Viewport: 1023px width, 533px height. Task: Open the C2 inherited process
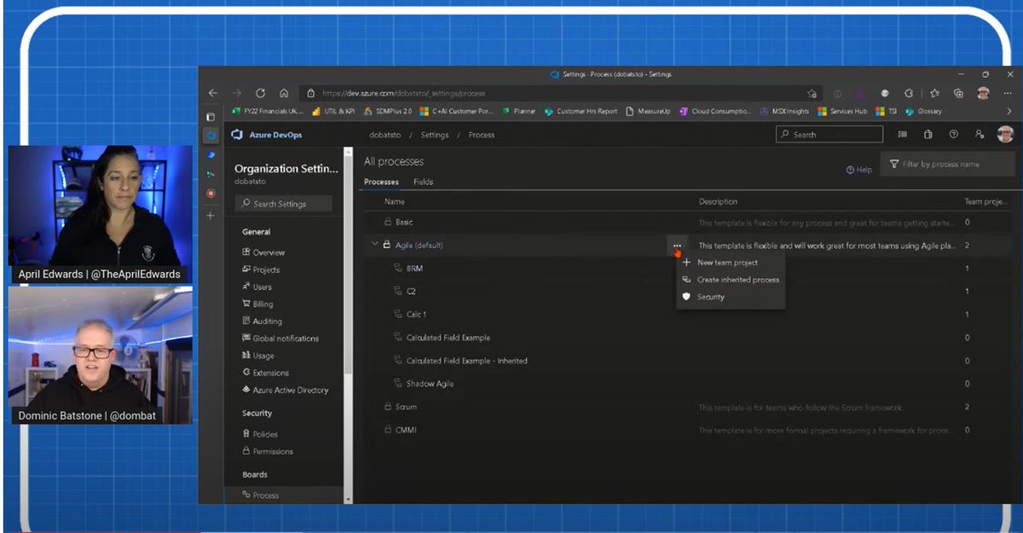pos(411,291)
